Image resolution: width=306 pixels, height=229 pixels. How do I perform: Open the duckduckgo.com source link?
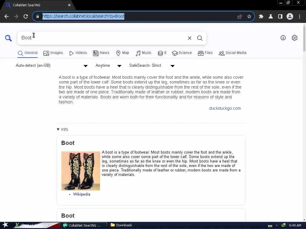click(225, 108)
